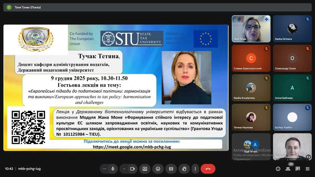Image resolution: width=315 pixels, height=177 pixels.
Task: Leave the call with the red hang-up button
Action: [x=208, y=169]
